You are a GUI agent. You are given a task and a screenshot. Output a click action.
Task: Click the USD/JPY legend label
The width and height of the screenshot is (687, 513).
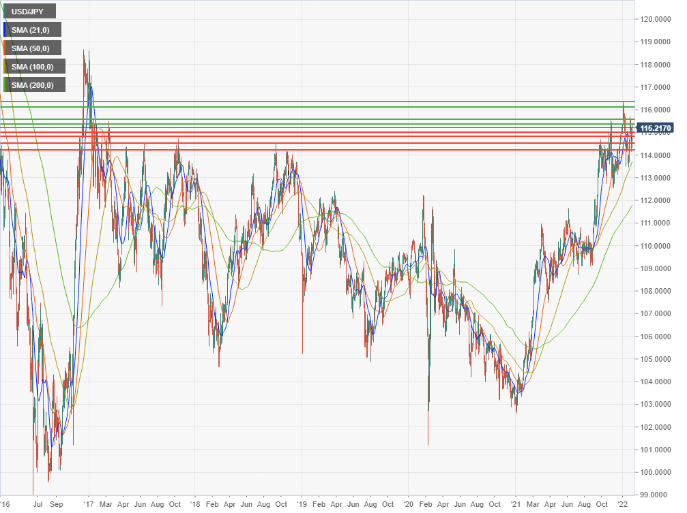(x=27, y=12)
